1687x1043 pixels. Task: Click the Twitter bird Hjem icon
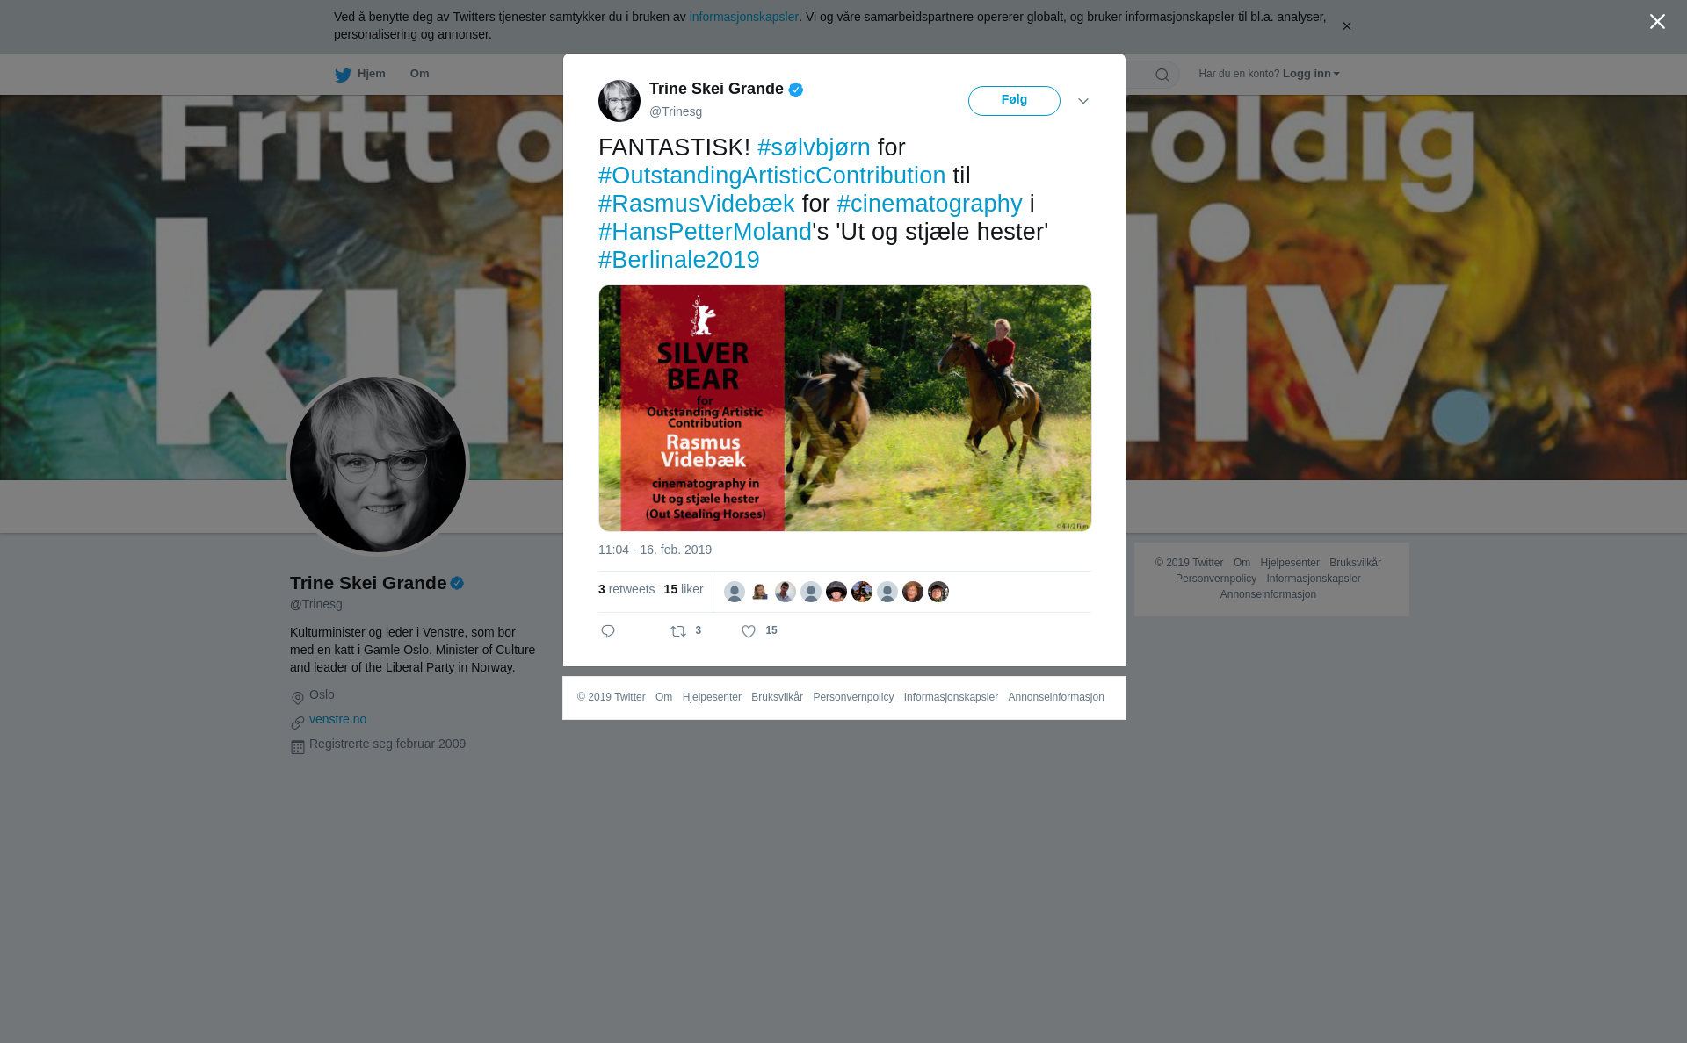click(343, 75)
